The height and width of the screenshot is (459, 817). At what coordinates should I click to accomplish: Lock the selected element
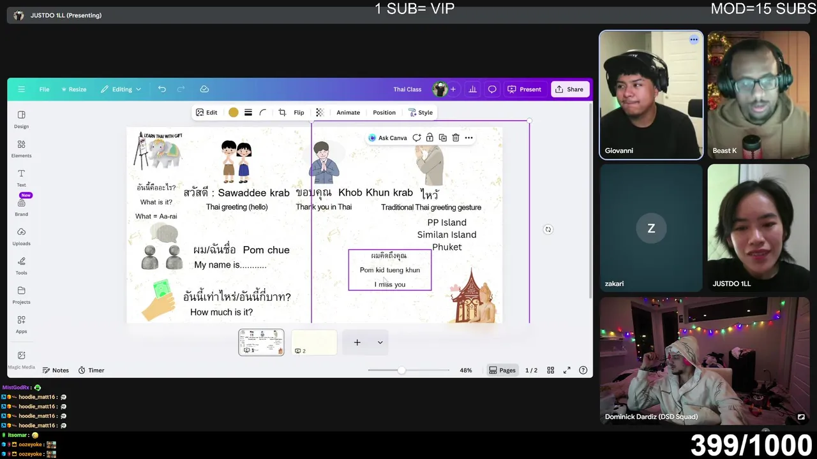[x=430, y=138]
